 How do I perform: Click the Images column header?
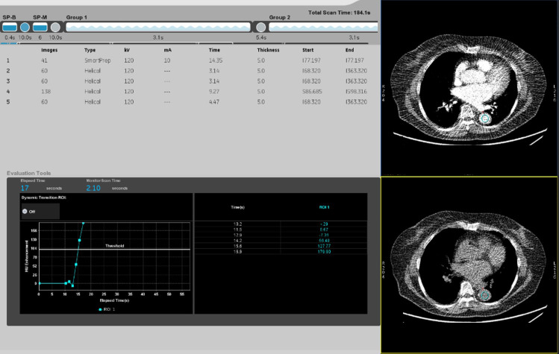coord(49,49)
